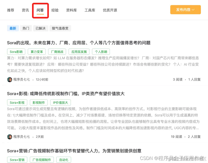The image size is (208, 163).
Task: Switch to the 优质开源 tab
Action: point(110,10)
